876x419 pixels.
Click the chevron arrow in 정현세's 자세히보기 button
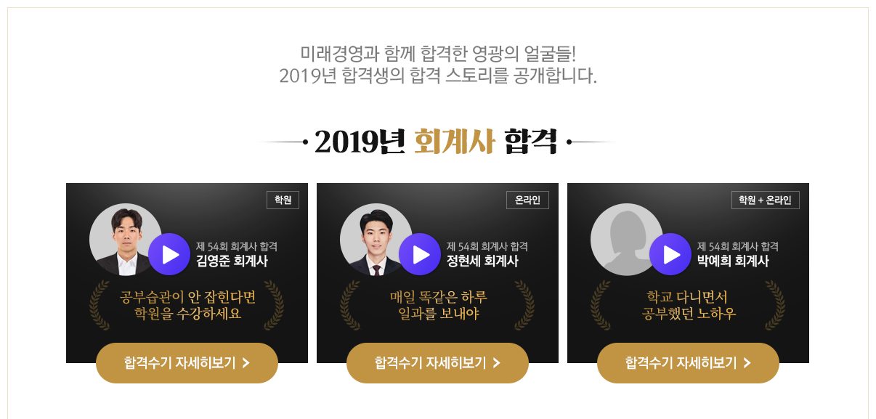tap(496, 362)
